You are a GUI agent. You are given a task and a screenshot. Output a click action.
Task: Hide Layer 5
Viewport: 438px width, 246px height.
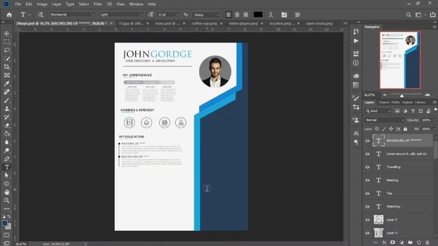click(x=368, y=220)
